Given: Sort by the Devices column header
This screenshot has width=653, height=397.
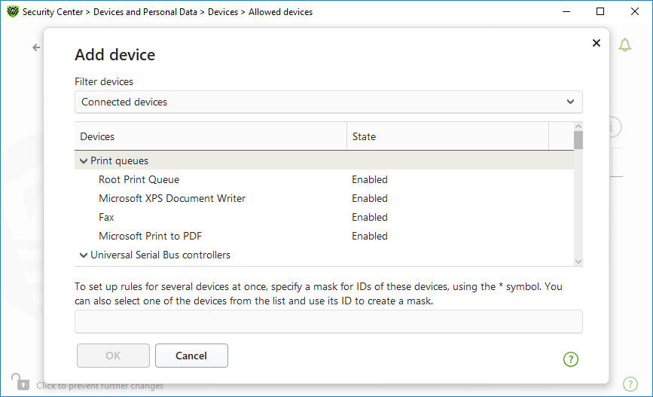Looking at the screenshot, I should 210,136.
